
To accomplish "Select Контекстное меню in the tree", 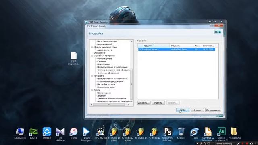I will click(x=106, y=87).
